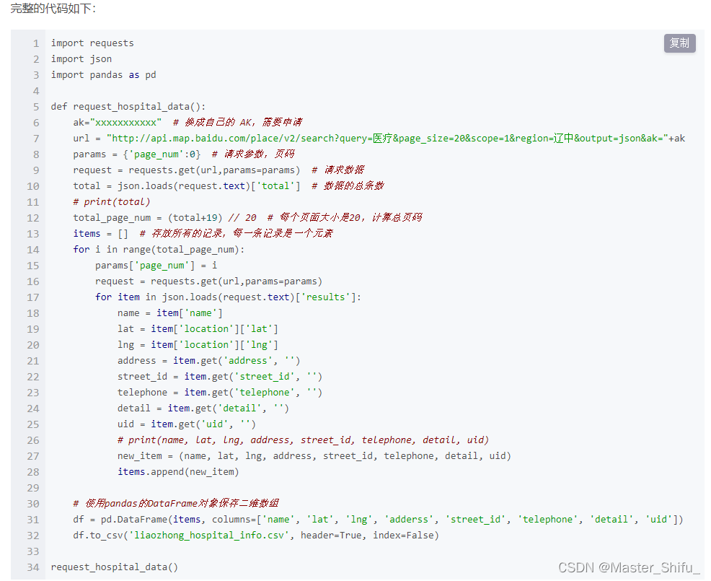Click the ak="xxxxxxxxxxx" assignment

118,123
